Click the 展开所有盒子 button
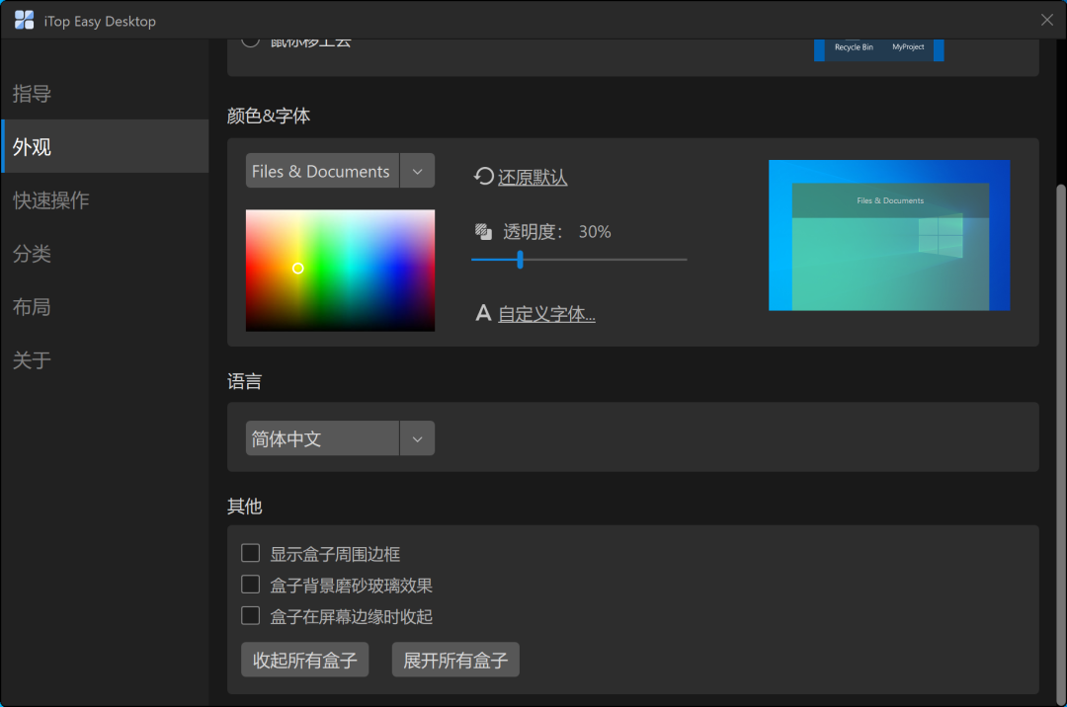 455,660
